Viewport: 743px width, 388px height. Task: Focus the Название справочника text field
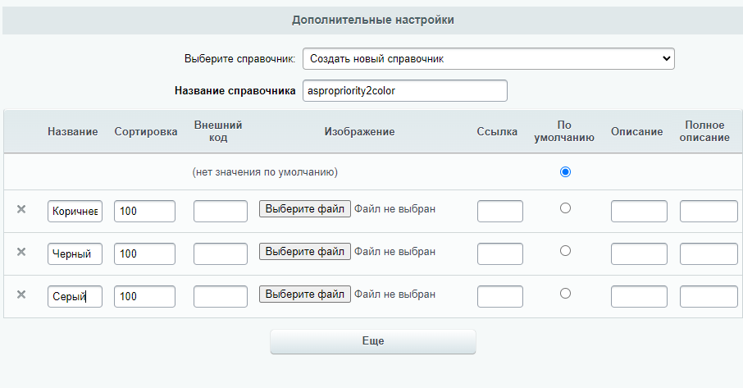(405, 90)
